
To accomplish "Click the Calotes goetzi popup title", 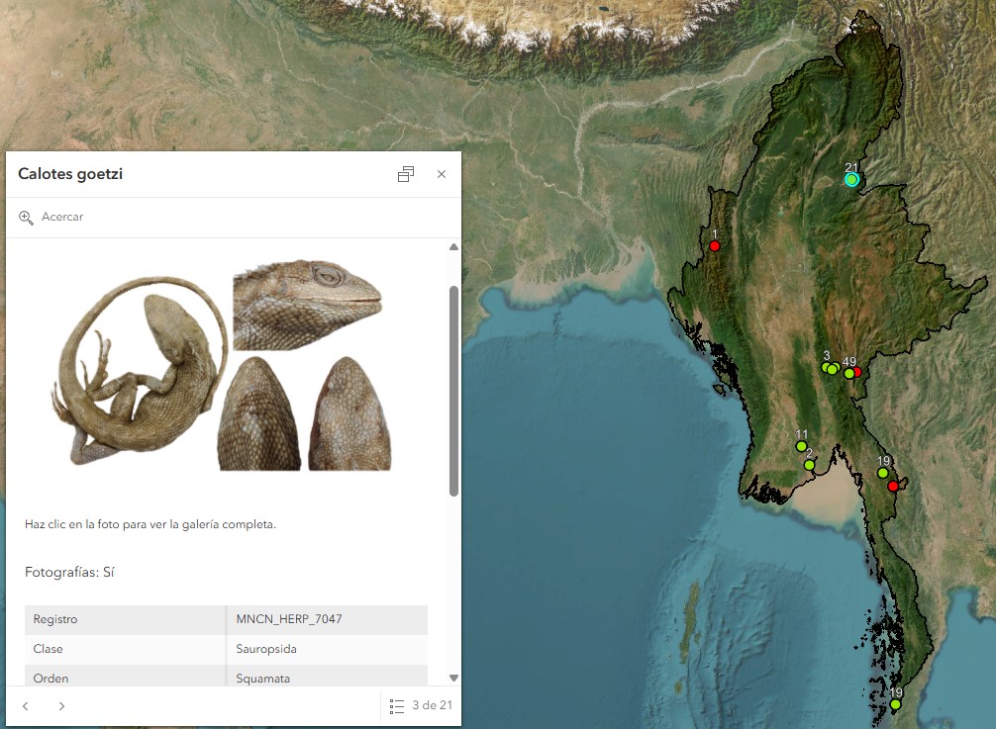I will click(70, 174).
